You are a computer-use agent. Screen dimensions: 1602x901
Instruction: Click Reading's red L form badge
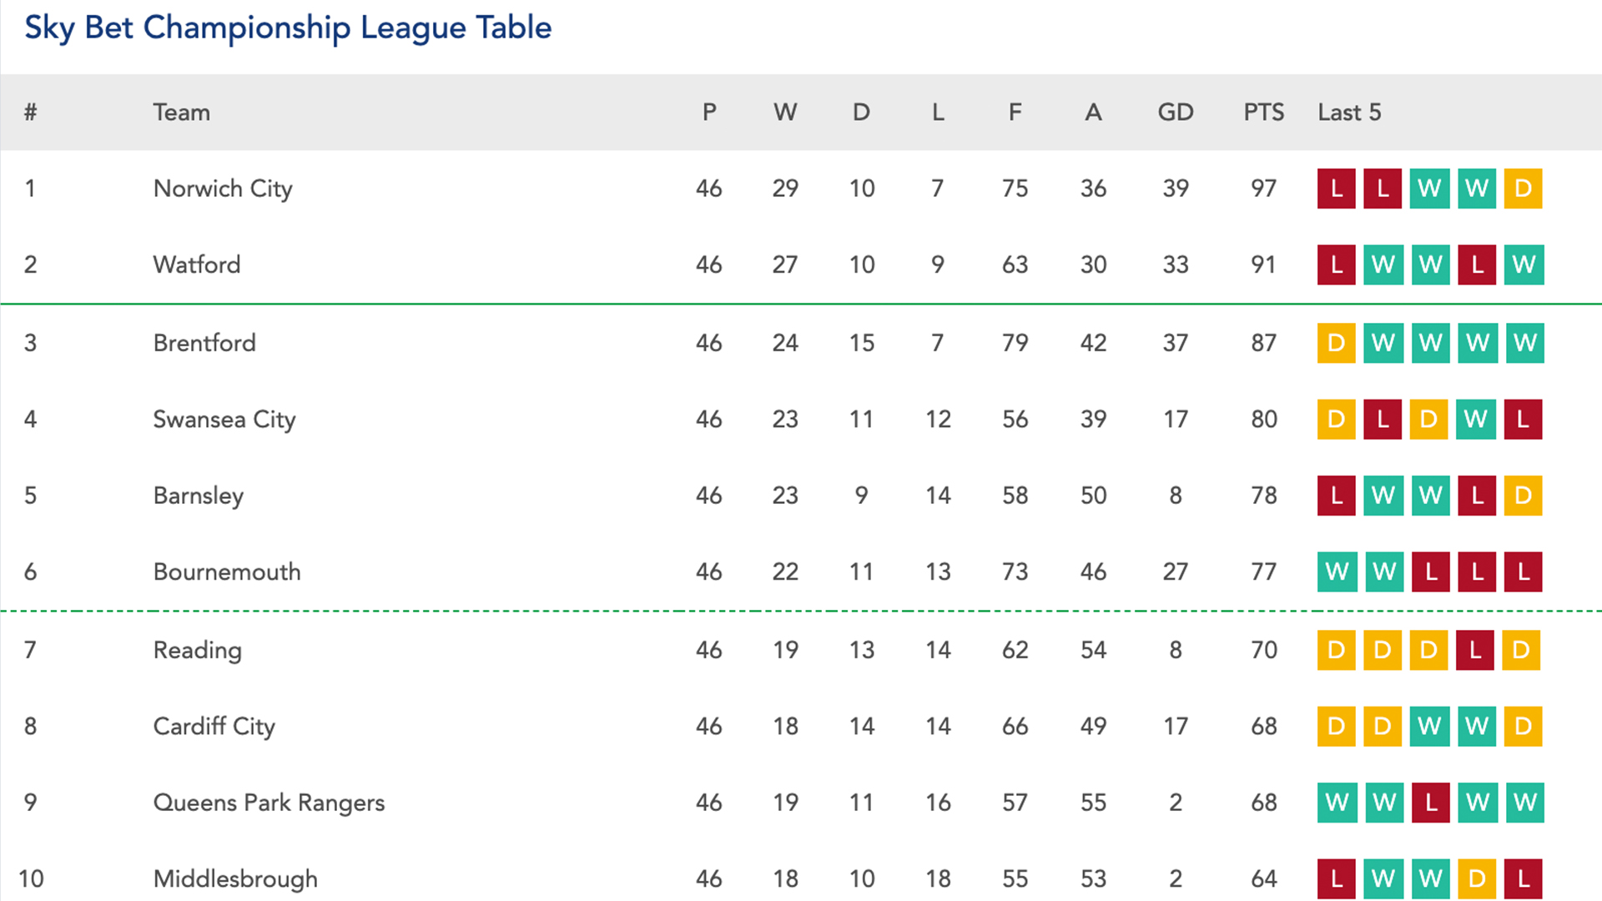coord(1475,650)
